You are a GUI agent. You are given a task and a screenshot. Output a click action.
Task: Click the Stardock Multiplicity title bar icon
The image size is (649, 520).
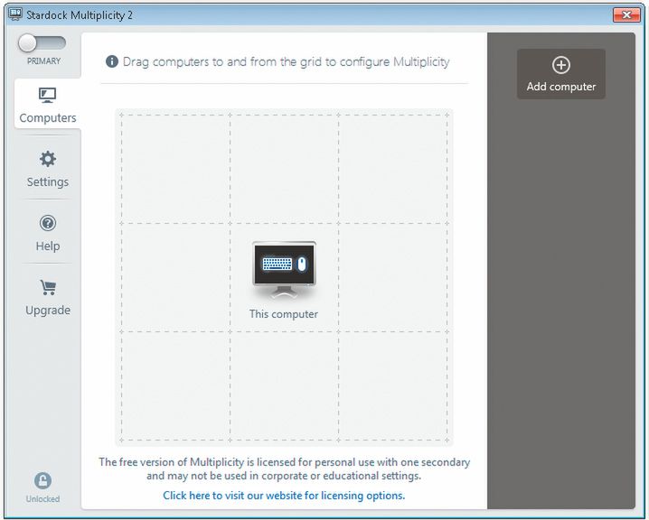pos(15,14)
